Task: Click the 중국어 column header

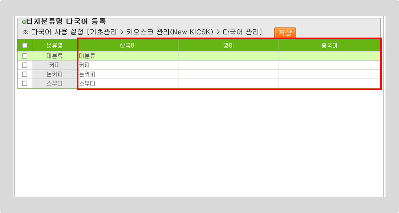Action: tap(329, 46)
